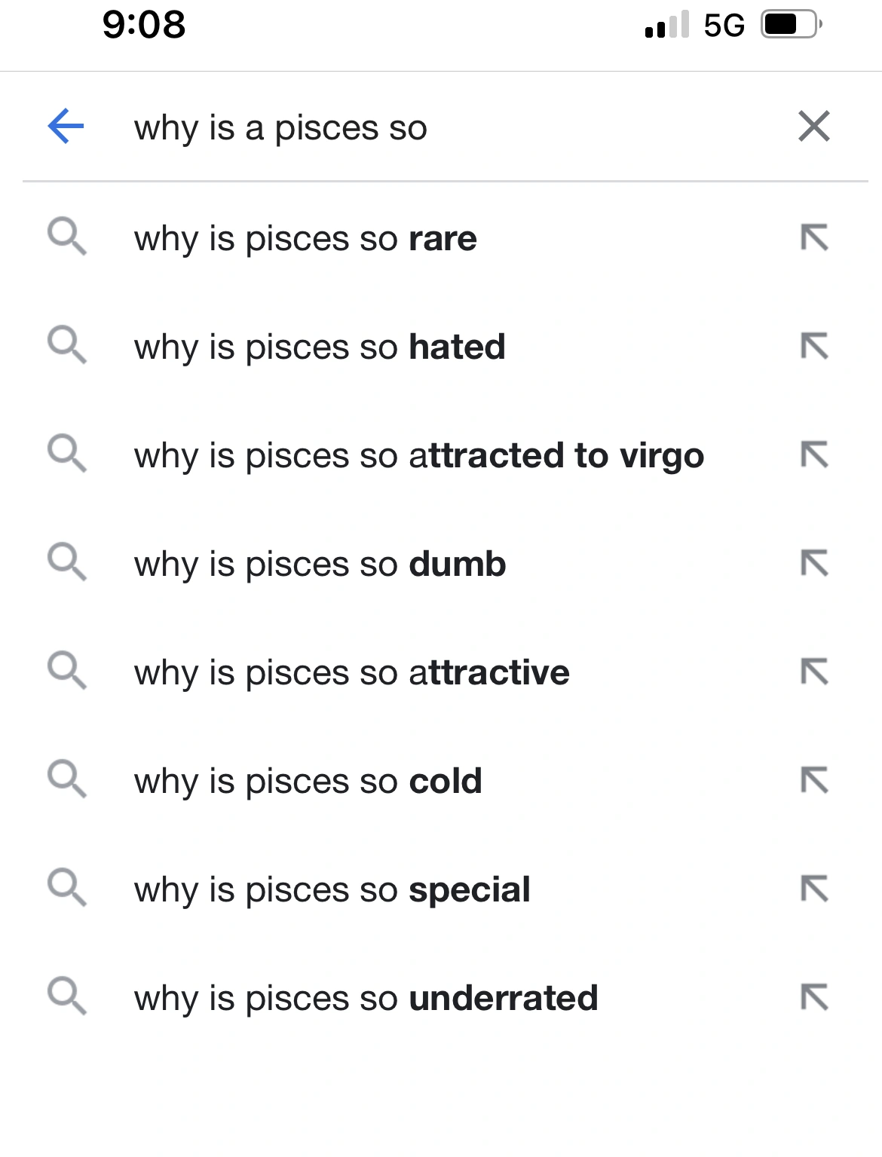The height and width of the screenshot is (1157, 882).
Task: Clear the search text with X
Action: coord(813,126)
